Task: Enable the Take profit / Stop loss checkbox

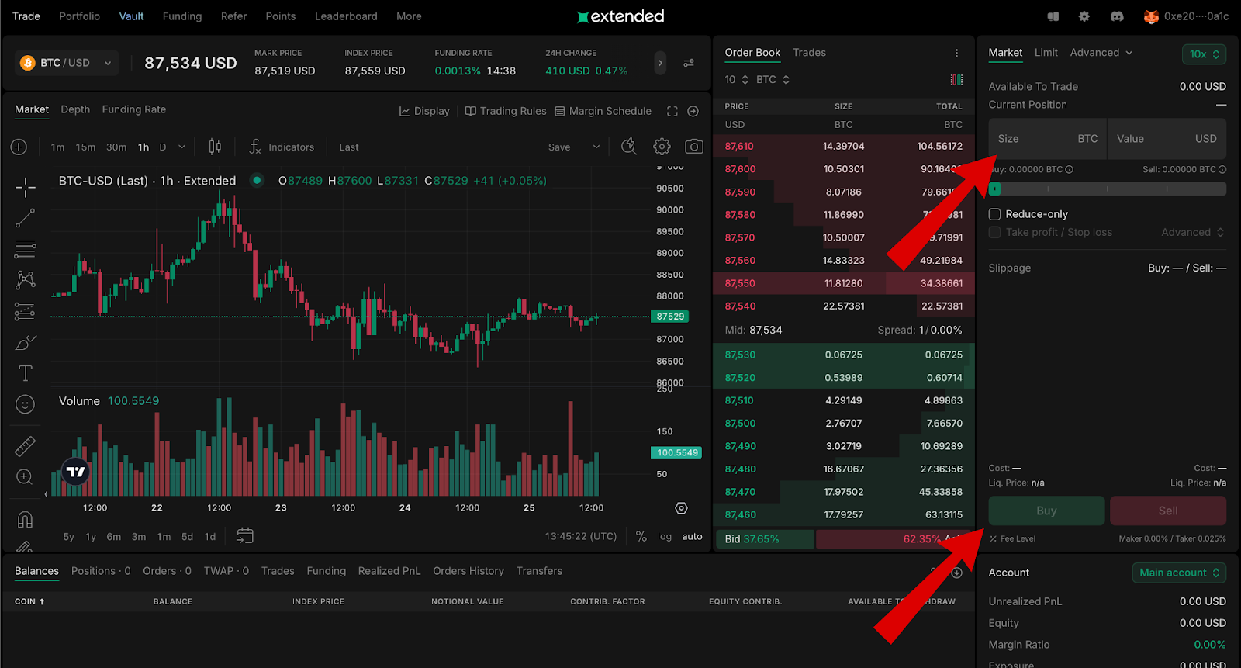Action: click(994, 232)
